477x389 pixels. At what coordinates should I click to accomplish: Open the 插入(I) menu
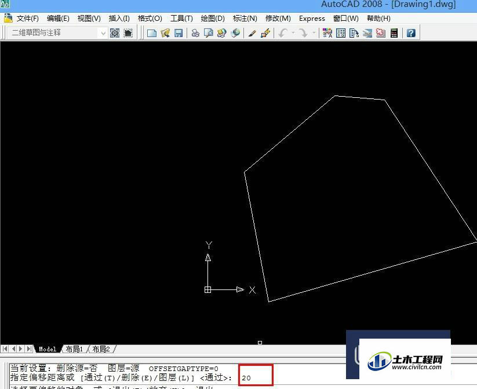click(x=119, y=19)
